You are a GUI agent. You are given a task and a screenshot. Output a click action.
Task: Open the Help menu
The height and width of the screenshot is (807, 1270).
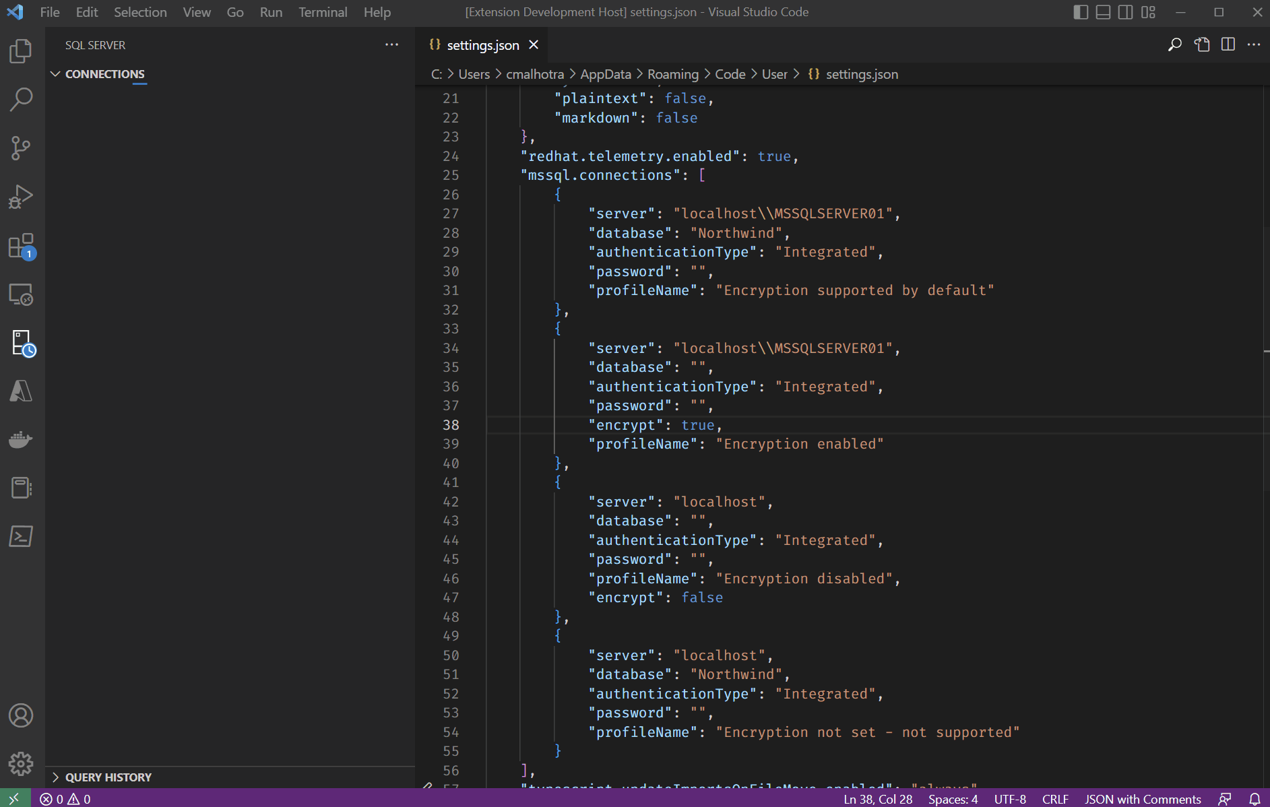pyautogui.click(x=377, y=12)
